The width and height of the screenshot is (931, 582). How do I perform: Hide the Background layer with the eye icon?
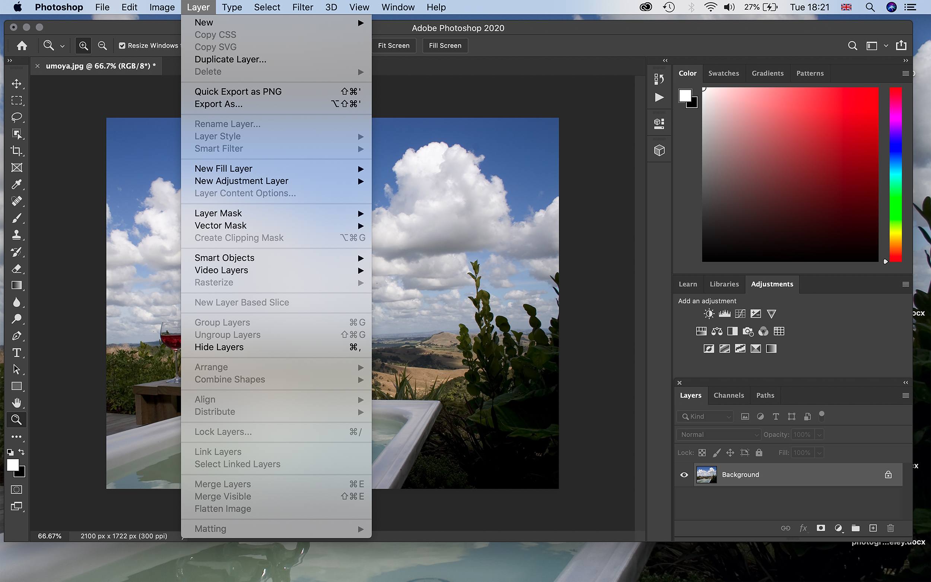[684, 475]
